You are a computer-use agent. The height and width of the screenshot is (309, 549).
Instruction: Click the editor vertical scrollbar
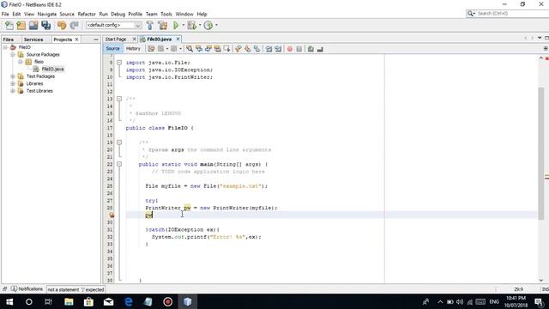pyautogui.click(x=541, y=154)
